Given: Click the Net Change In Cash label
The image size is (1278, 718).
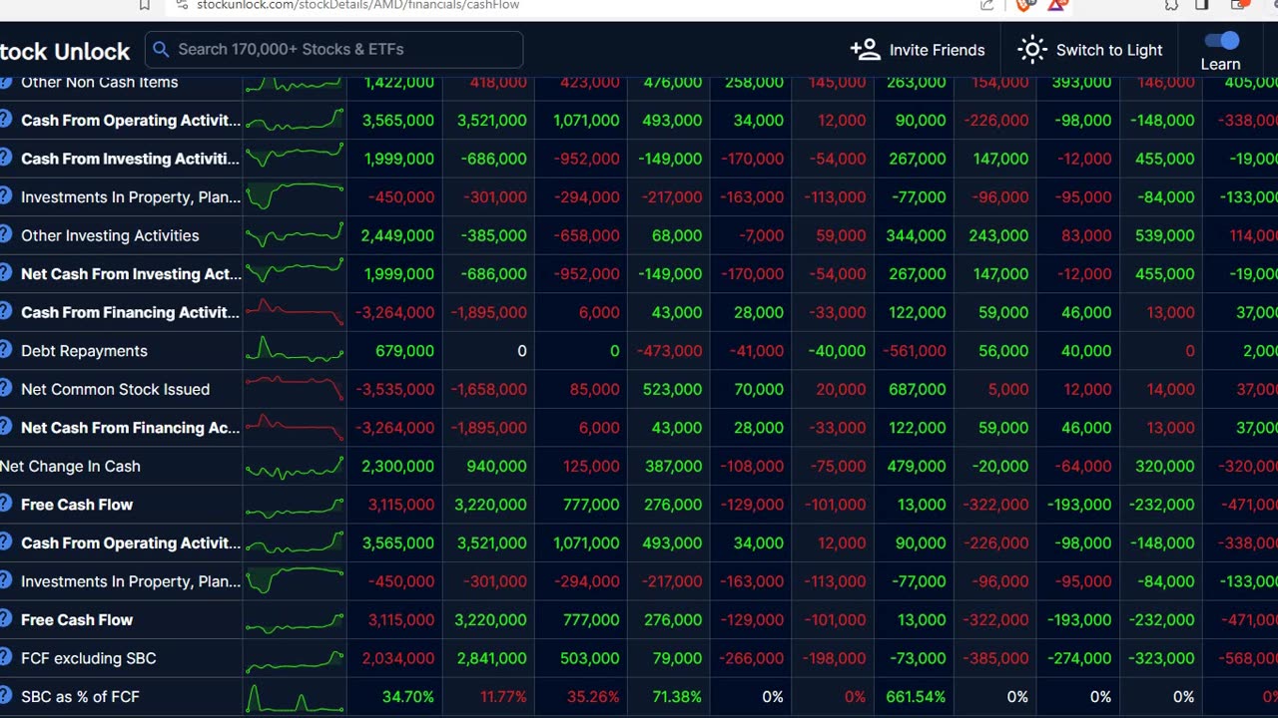Looking at the screenshot, I should [x=70, y=466].
